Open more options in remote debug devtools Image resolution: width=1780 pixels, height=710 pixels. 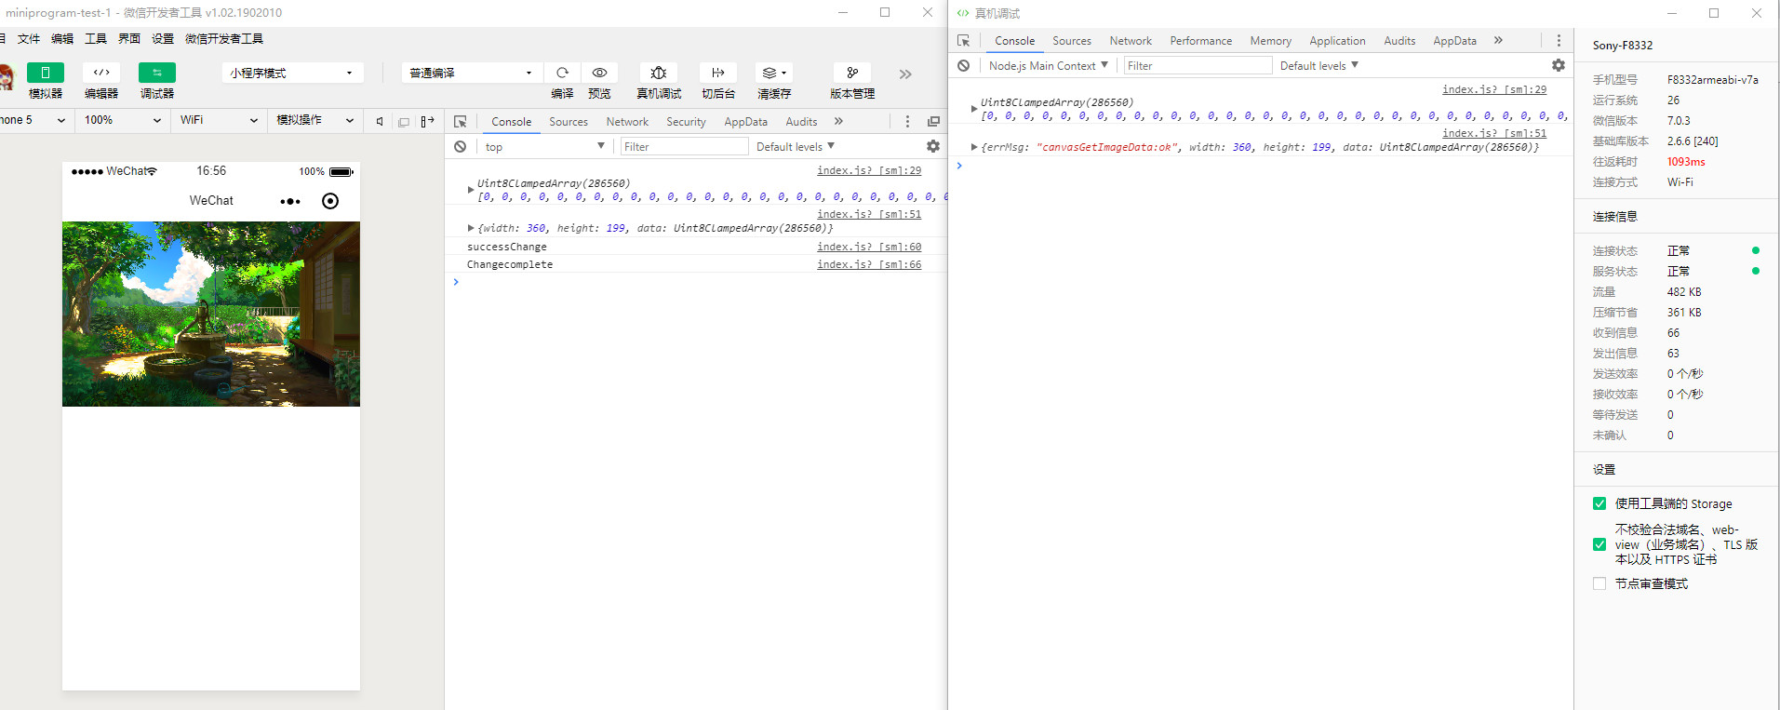tap(1559, 41)
